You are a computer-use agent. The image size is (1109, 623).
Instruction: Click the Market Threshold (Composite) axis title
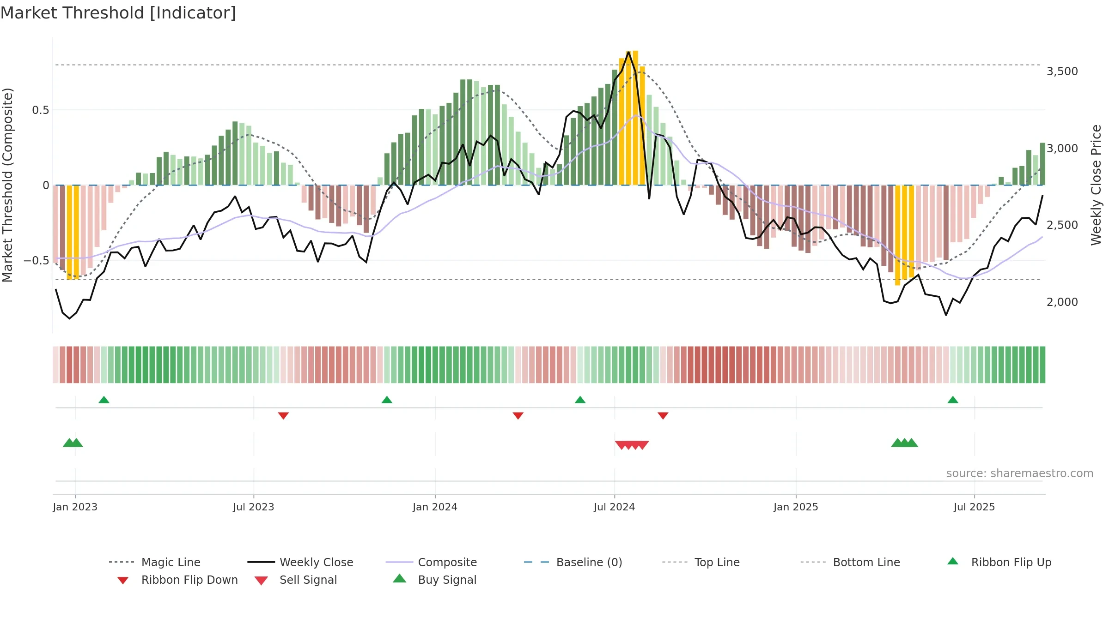click(7, 185)
